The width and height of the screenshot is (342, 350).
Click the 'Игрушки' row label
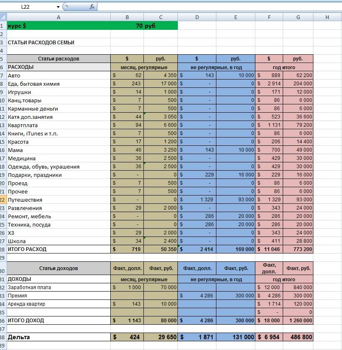pyautogui.click(x=58, y=92)
